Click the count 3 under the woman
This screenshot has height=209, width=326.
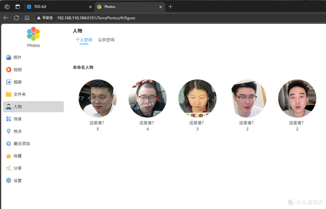(x=197, y=129)
